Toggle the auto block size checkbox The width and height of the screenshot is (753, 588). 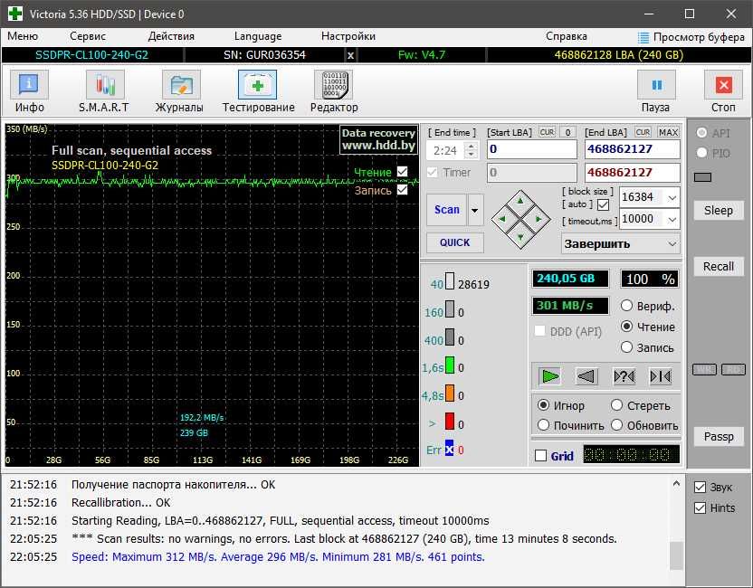click(603, 205)
